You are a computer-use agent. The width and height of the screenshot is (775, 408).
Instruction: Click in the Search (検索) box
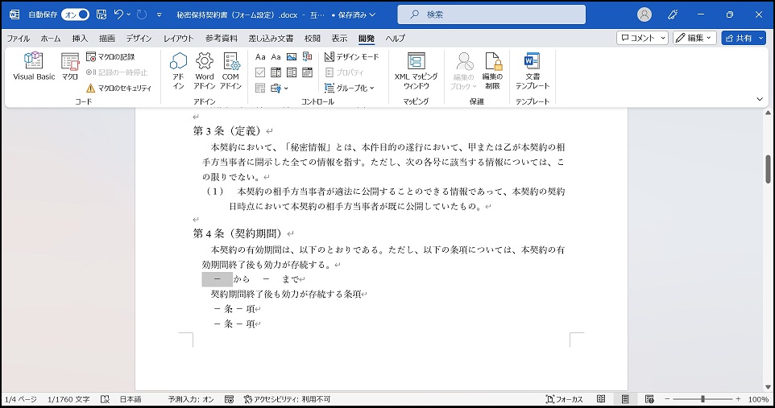pyautogui.click(x=491, y=14)
